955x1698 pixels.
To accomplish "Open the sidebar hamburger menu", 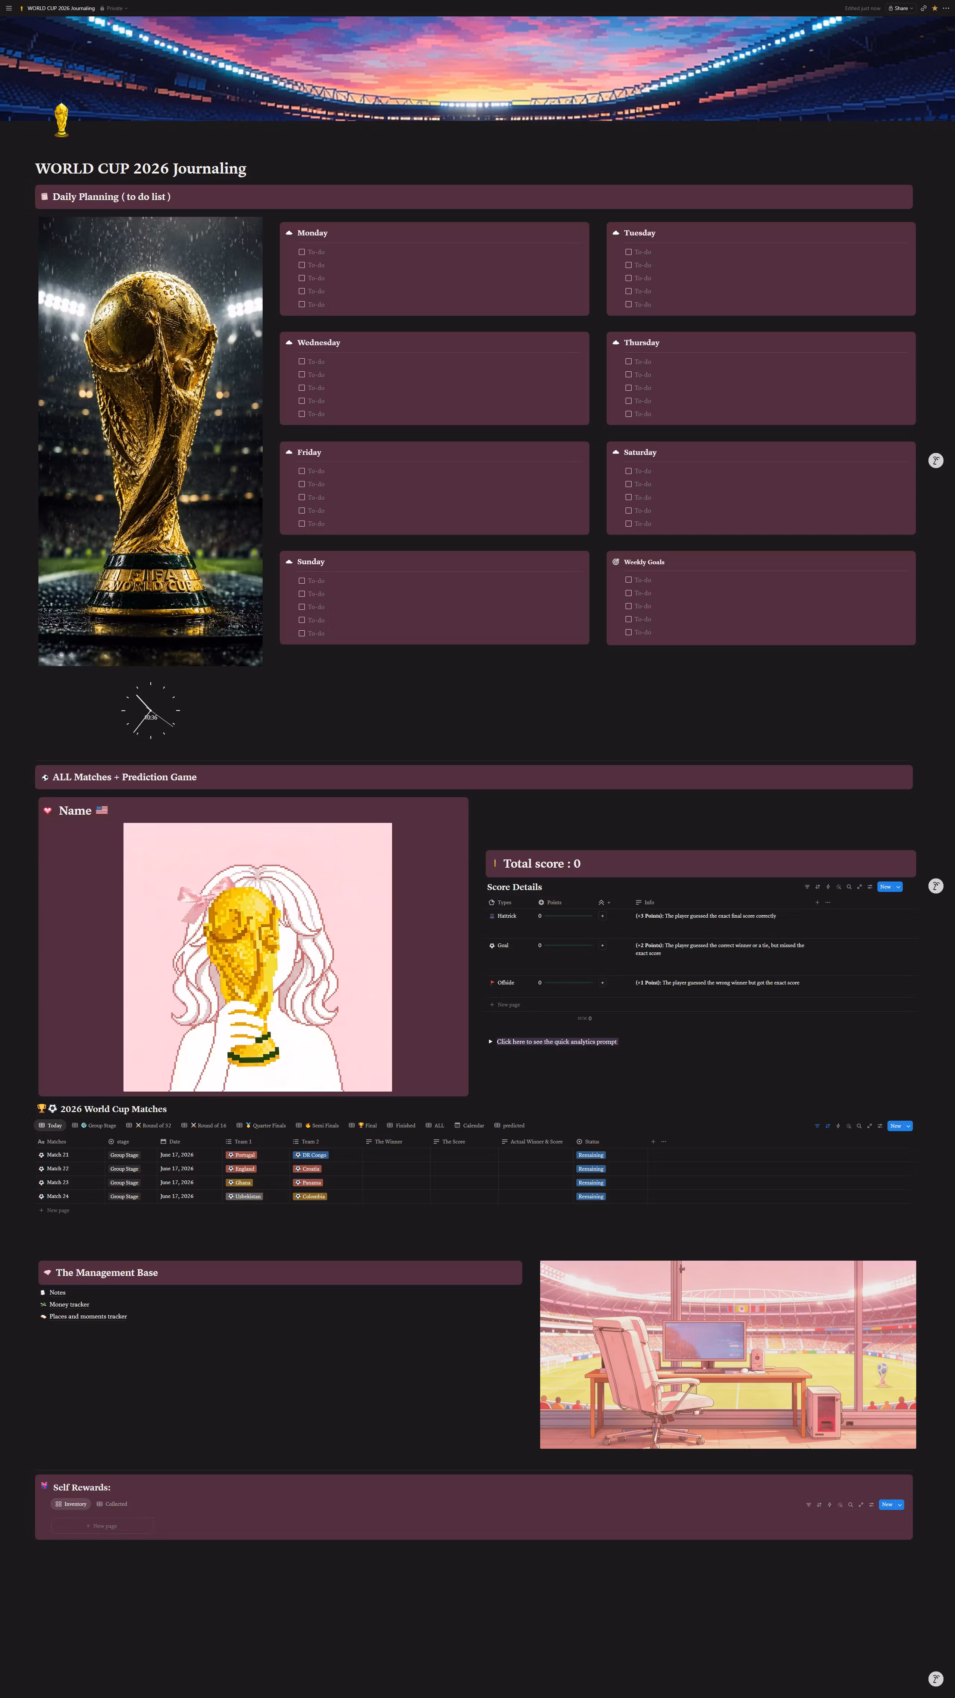I will [9, 9].
